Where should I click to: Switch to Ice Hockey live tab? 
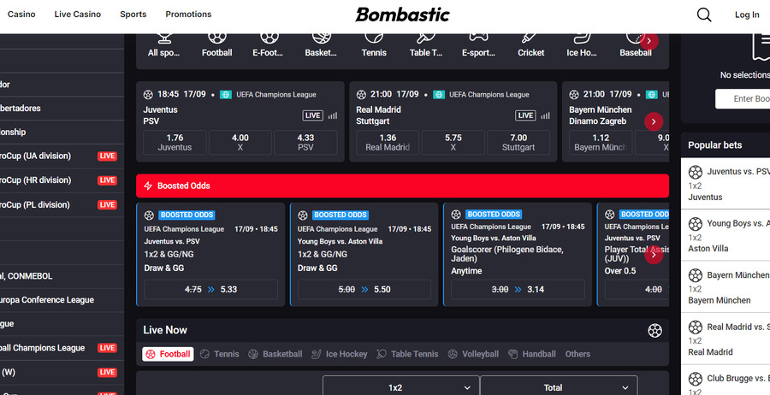tap(340, 354)
